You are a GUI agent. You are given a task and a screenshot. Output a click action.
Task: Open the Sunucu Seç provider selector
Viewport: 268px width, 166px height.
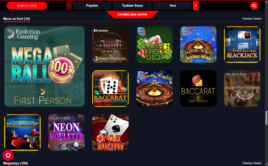pyautogui.click(x=27, y=6)
